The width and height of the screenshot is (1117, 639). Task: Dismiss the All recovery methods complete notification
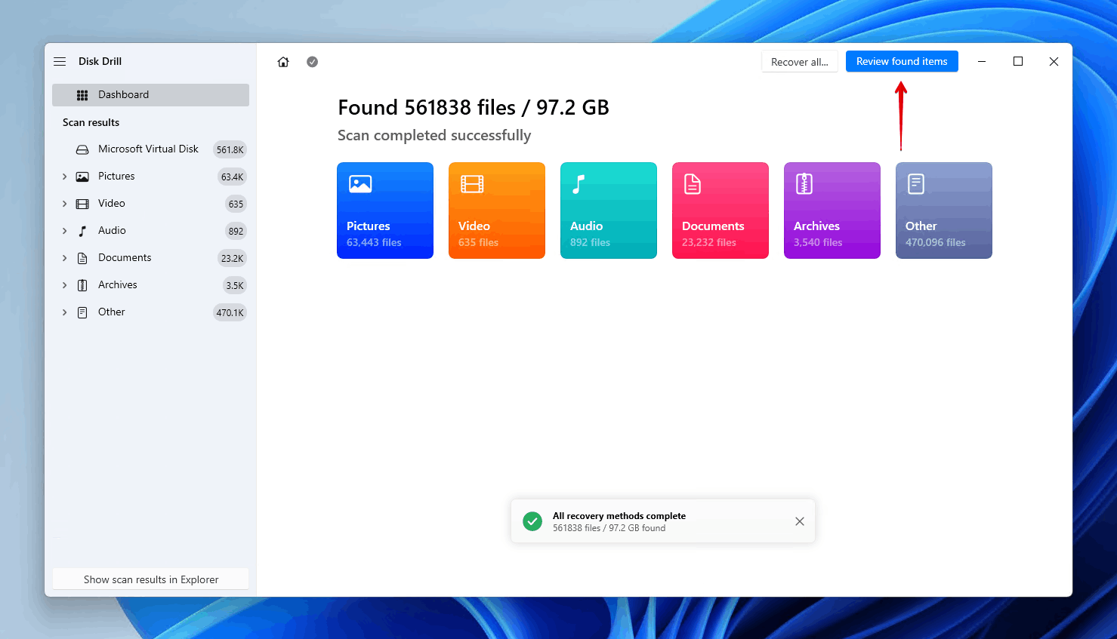(800, 521)
